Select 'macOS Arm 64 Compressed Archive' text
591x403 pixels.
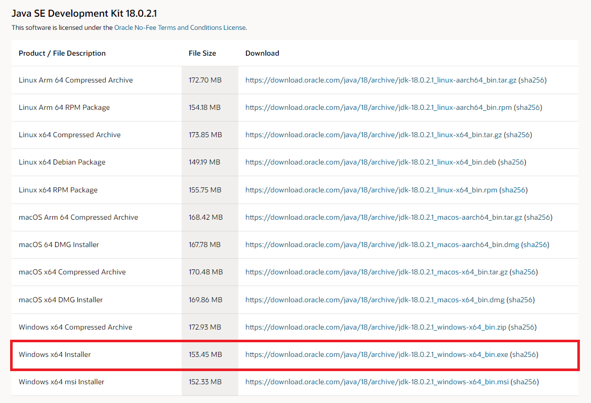tap(78, 217)
